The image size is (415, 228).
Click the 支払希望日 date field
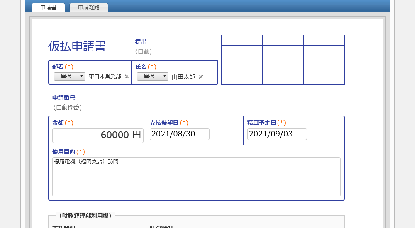[x=179, y=134]
